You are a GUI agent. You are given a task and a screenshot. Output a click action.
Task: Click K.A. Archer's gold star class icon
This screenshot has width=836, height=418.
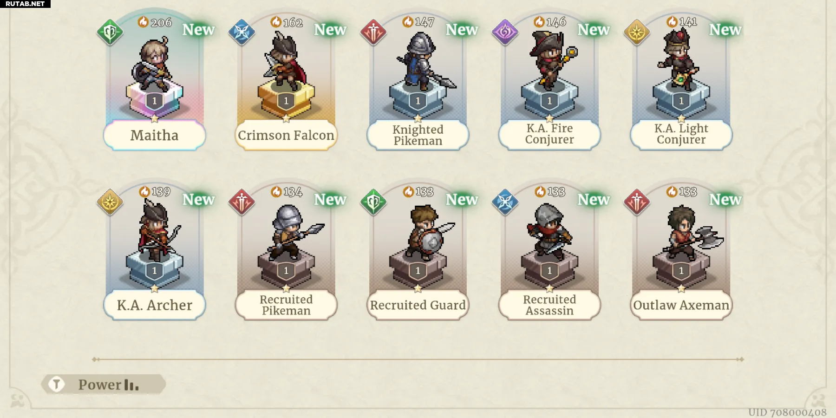tap(110, 202)
